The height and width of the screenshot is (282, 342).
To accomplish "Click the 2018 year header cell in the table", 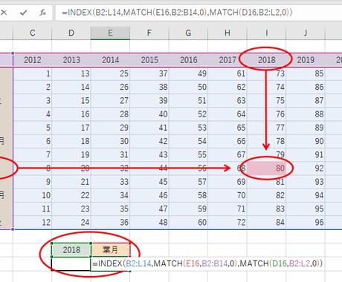I will (266, 60).
